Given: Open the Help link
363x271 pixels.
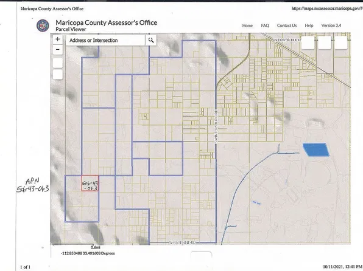Looking at the screenshot, I should click(x=309, y=26).
